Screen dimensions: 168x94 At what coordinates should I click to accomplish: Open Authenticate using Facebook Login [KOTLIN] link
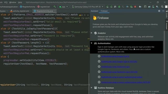119,72
